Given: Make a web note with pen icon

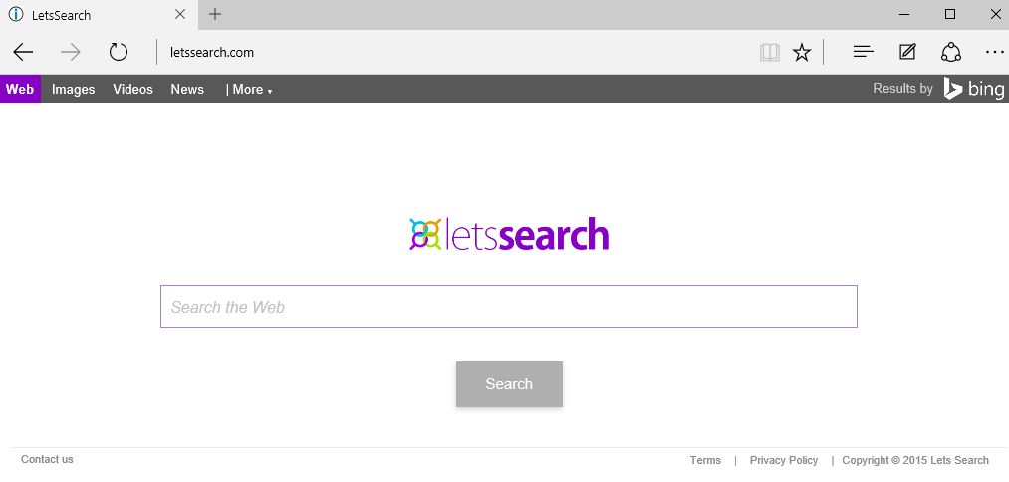Looking at the screenshot, I should click(907, 52).
